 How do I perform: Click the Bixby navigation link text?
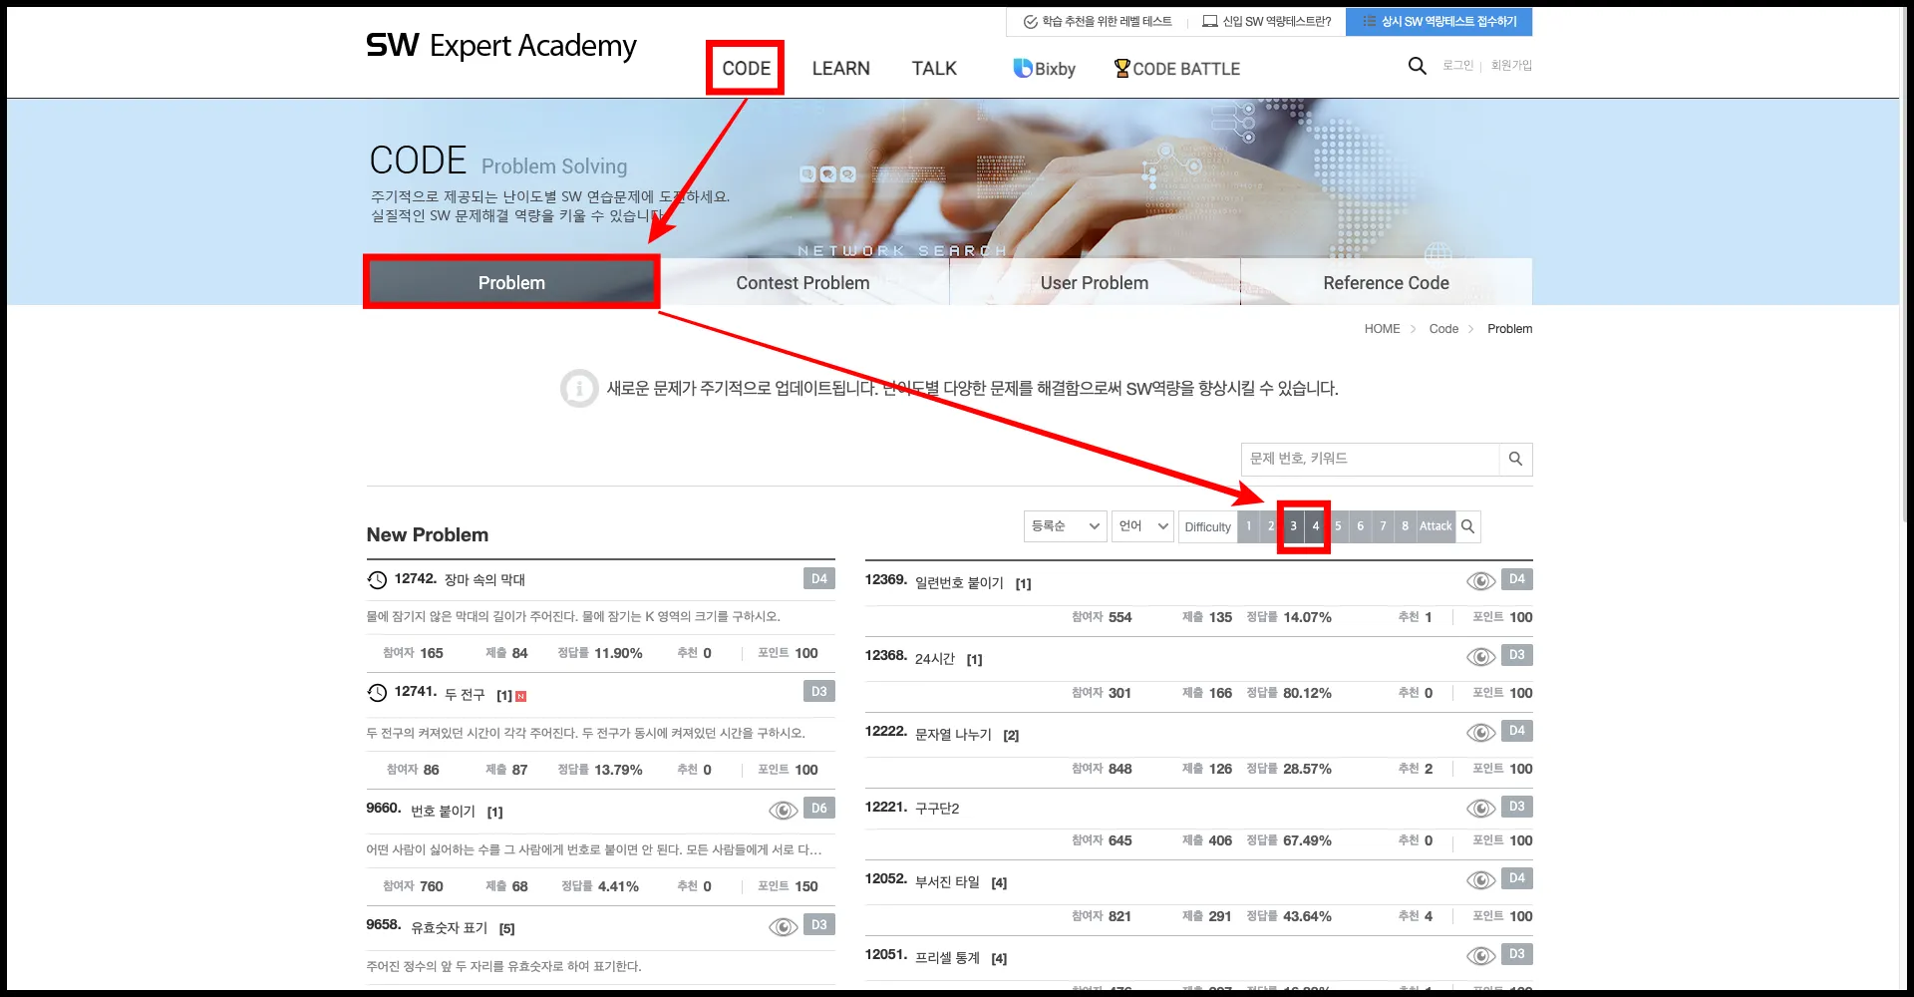(x=1055, y=69)
